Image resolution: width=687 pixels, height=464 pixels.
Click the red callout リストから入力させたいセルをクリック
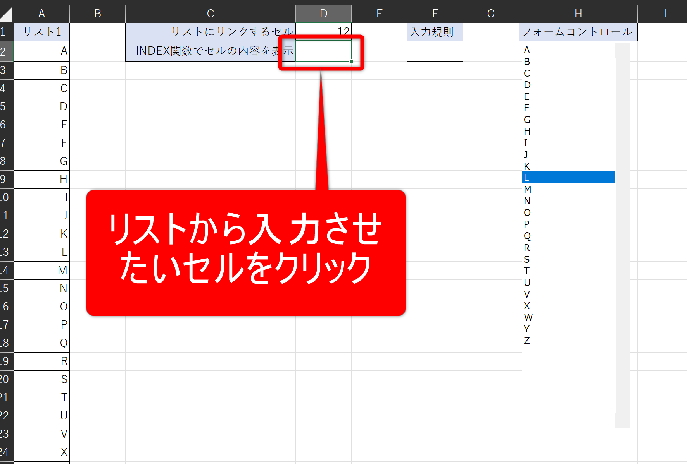246,252
